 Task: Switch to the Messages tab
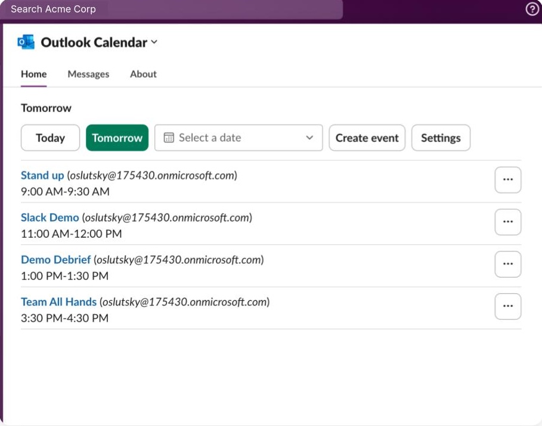tap(88, 74)
